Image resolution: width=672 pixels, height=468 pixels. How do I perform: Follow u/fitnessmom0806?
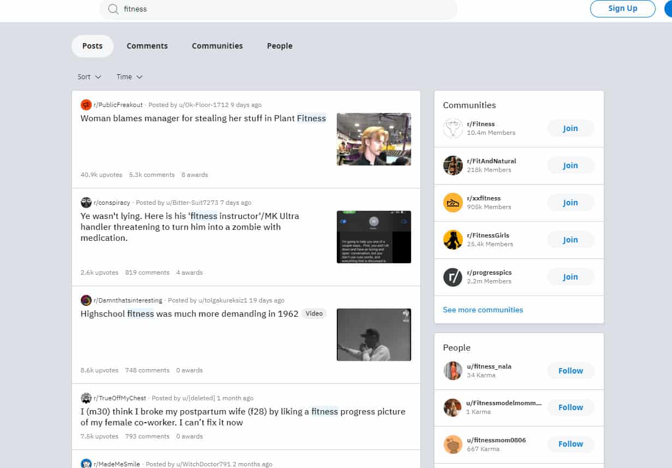[x=570, y=444]
